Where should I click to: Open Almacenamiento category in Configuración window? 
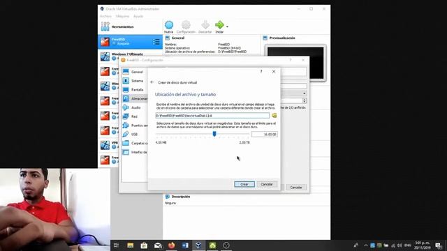pos(134,99)
